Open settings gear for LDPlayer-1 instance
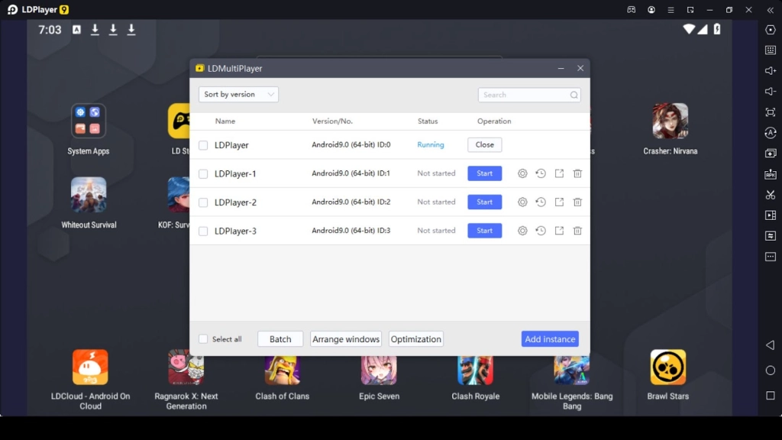The image size is (782, 440). [x=522, y=173]
